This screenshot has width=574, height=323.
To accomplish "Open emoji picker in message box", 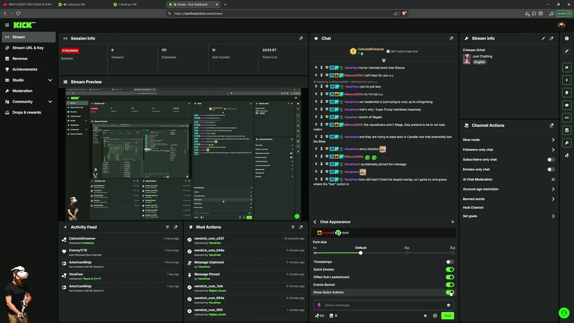I will click(x=448, y=306).
